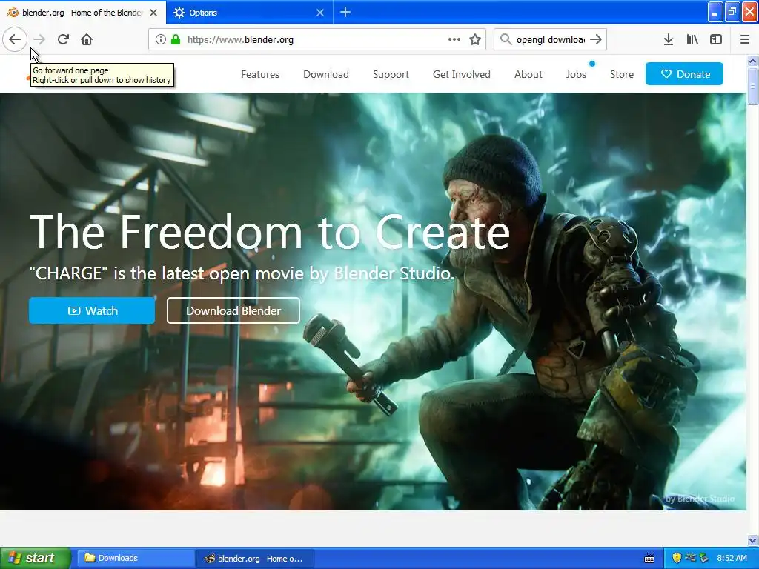Reload the current page
The width and height of the screenshot is (759, 569).
point(63,40)
